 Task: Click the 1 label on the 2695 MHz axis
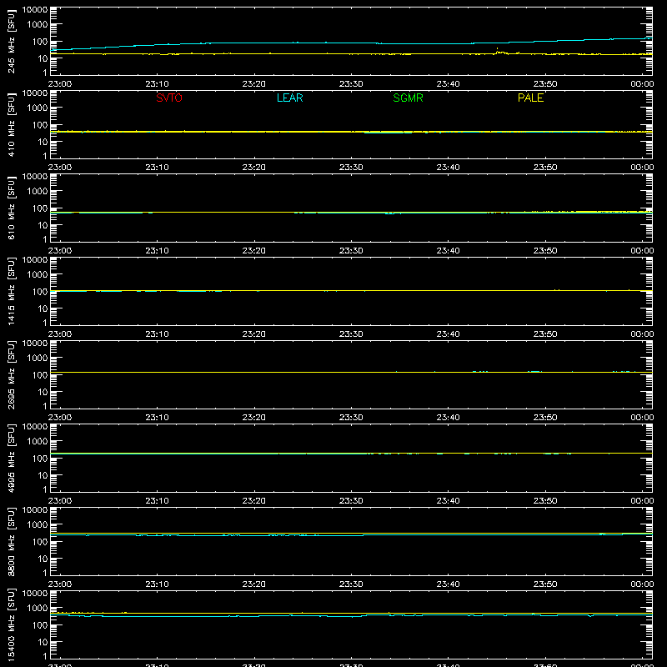coord(45,406)
